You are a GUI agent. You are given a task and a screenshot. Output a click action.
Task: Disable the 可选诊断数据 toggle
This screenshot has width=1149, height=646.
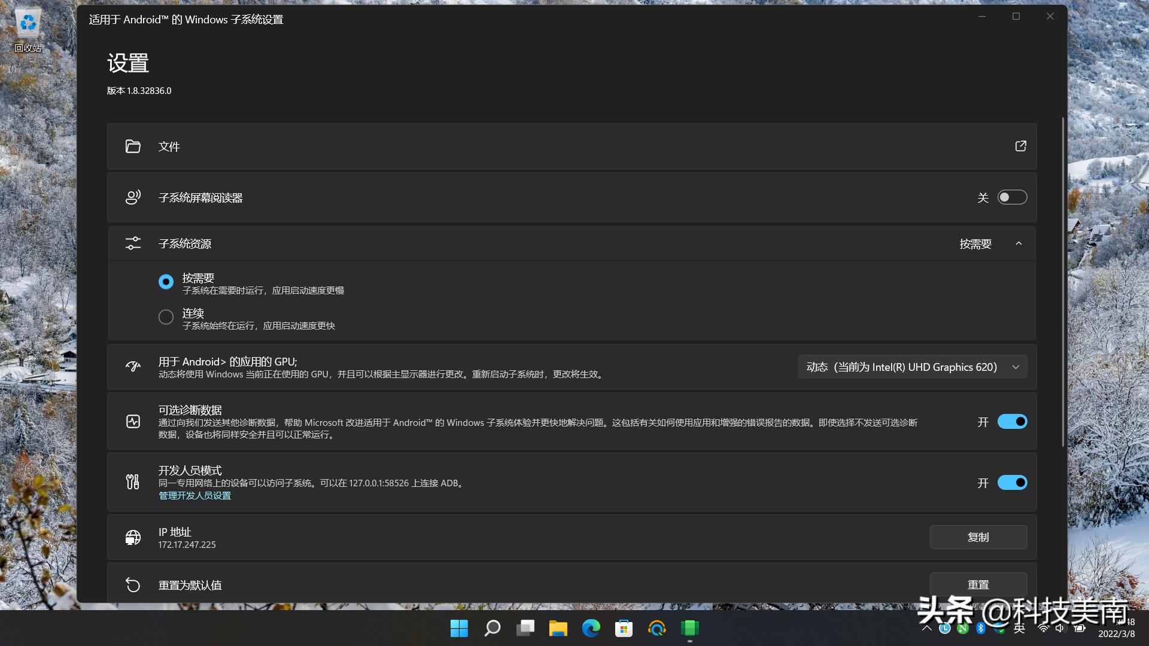[x=1012, y=421]
